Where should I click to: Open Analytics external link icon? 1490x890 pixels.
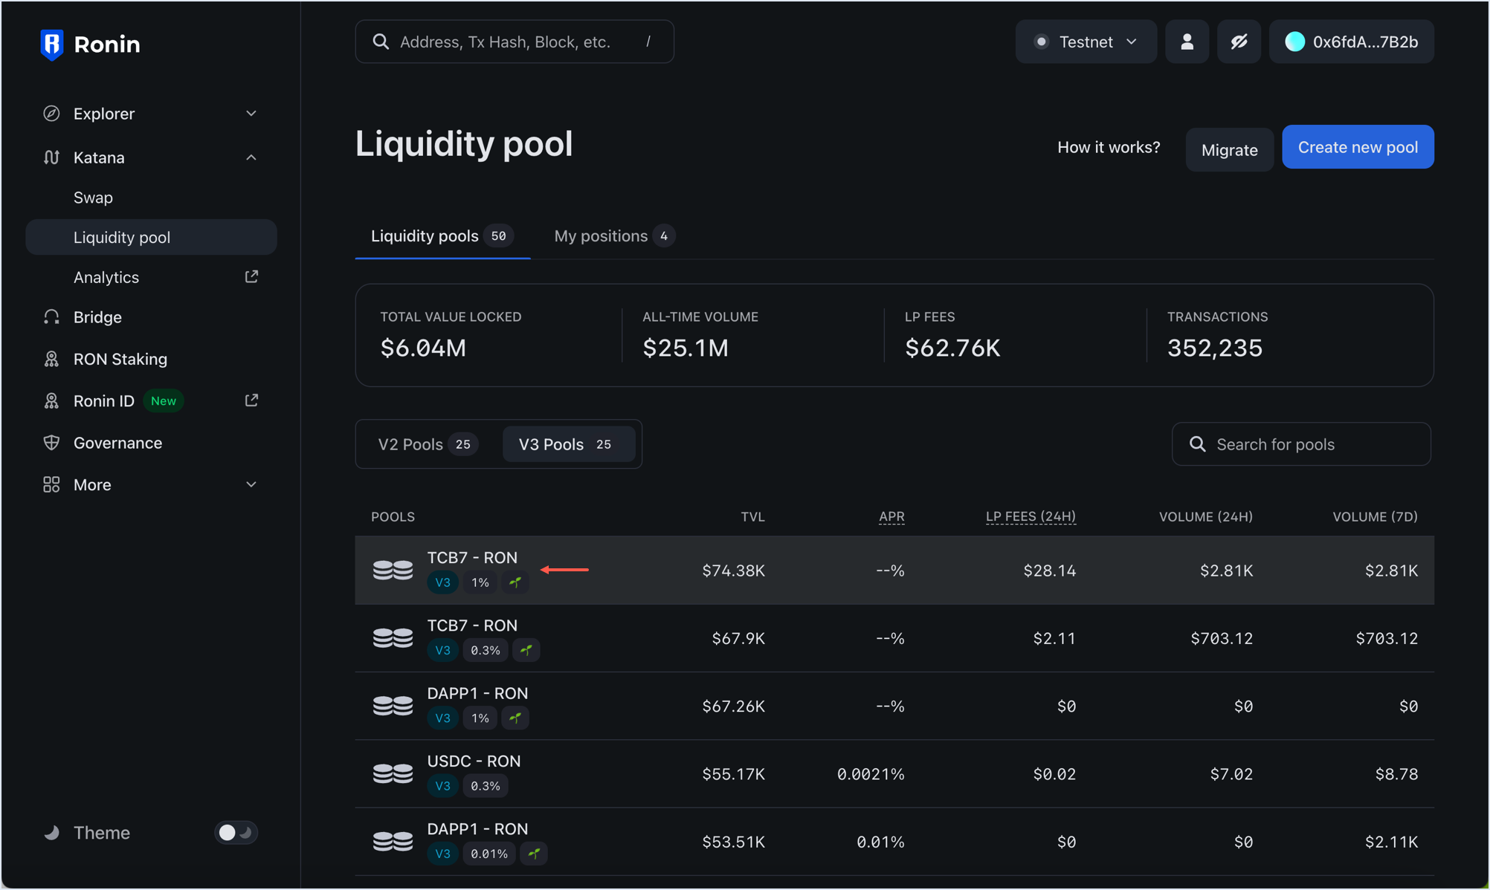pyautogui.click(x=251, y=276)
